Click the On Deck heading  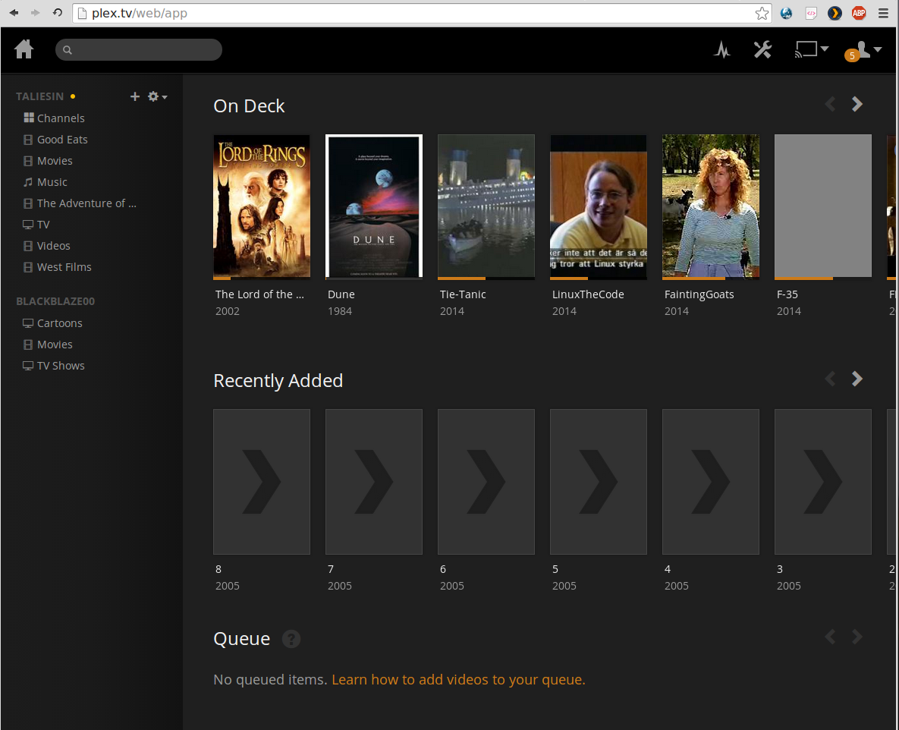(249, 105)
